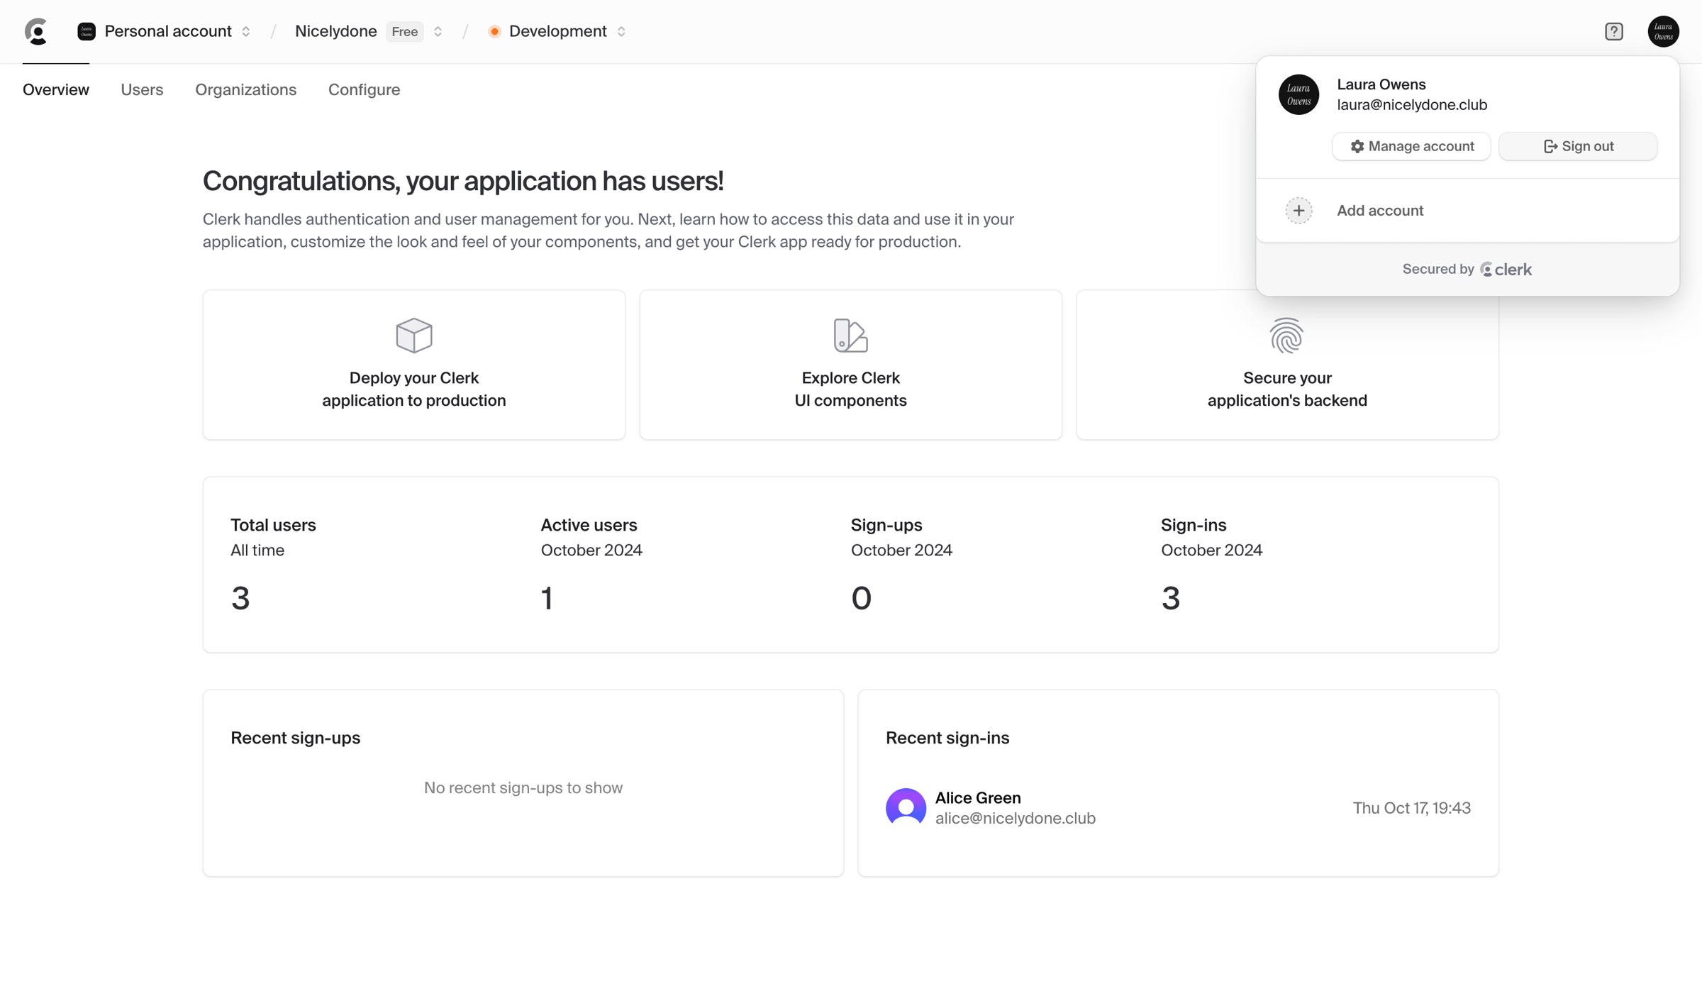Open Deploy your Clerk application to production
This screenshot has width=1702, height=1001.
click(414, 365)
